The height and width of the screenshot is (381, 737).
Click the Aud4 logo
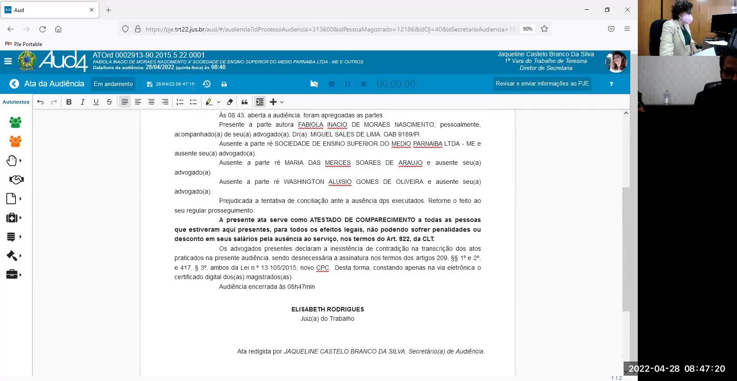coord(64,61)
